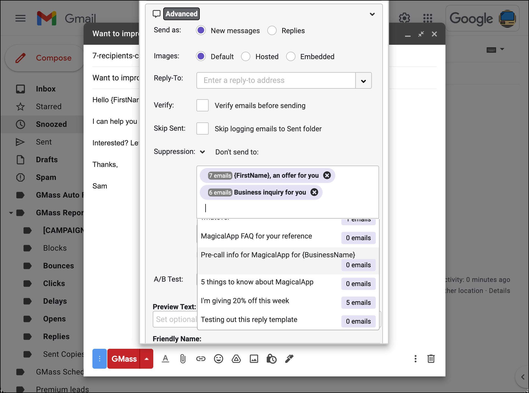Choose "Testing out this reply template" campaign

pos(288,321)
